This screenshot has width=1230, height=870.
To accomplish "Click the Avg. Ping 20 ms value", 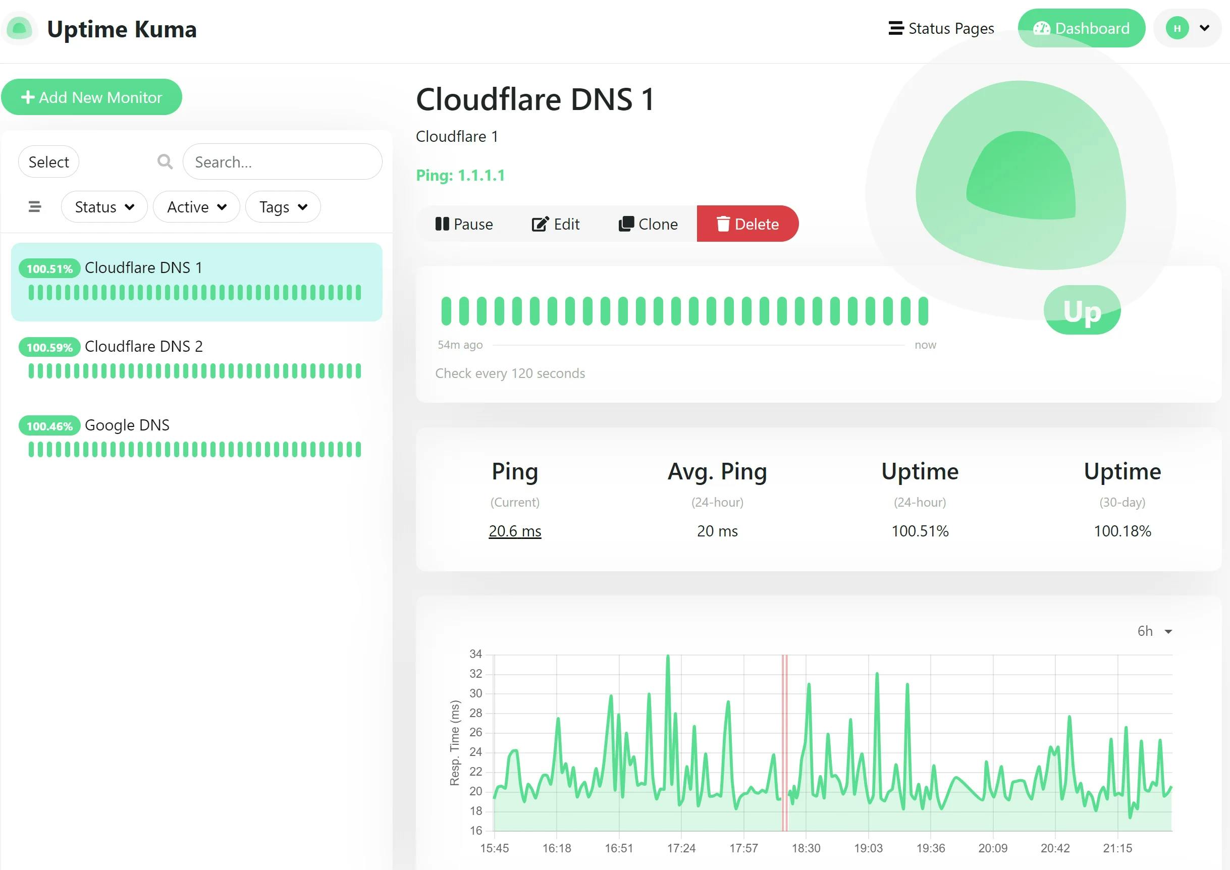I will click(717, 531).
